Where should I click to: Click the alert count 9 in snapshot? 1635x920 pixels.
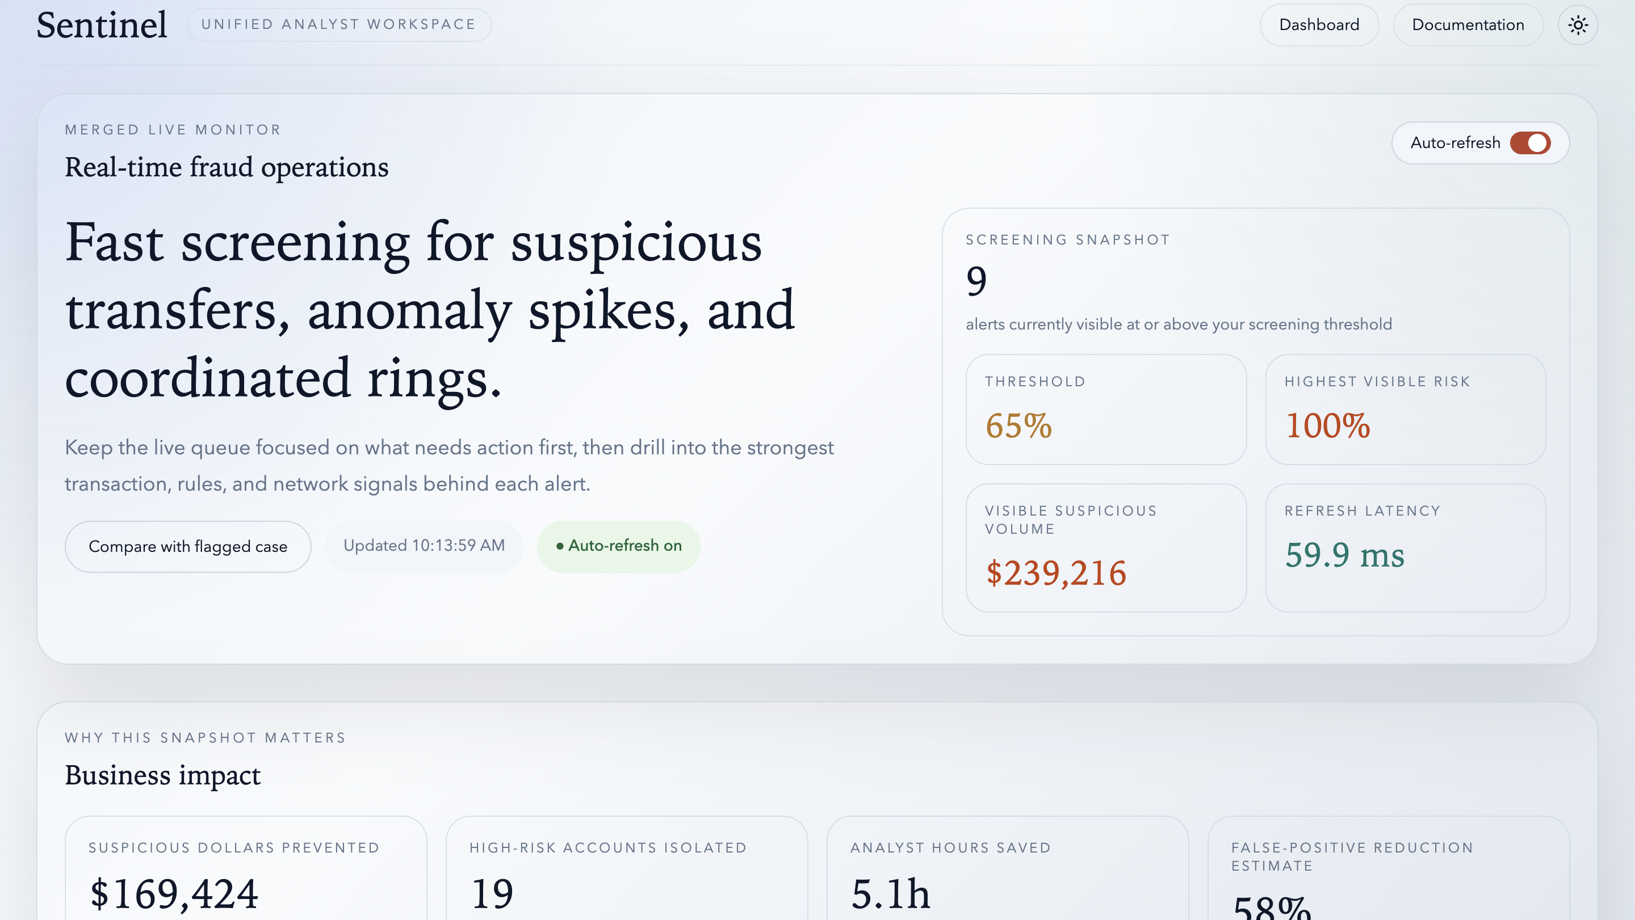tap(976, 281)
